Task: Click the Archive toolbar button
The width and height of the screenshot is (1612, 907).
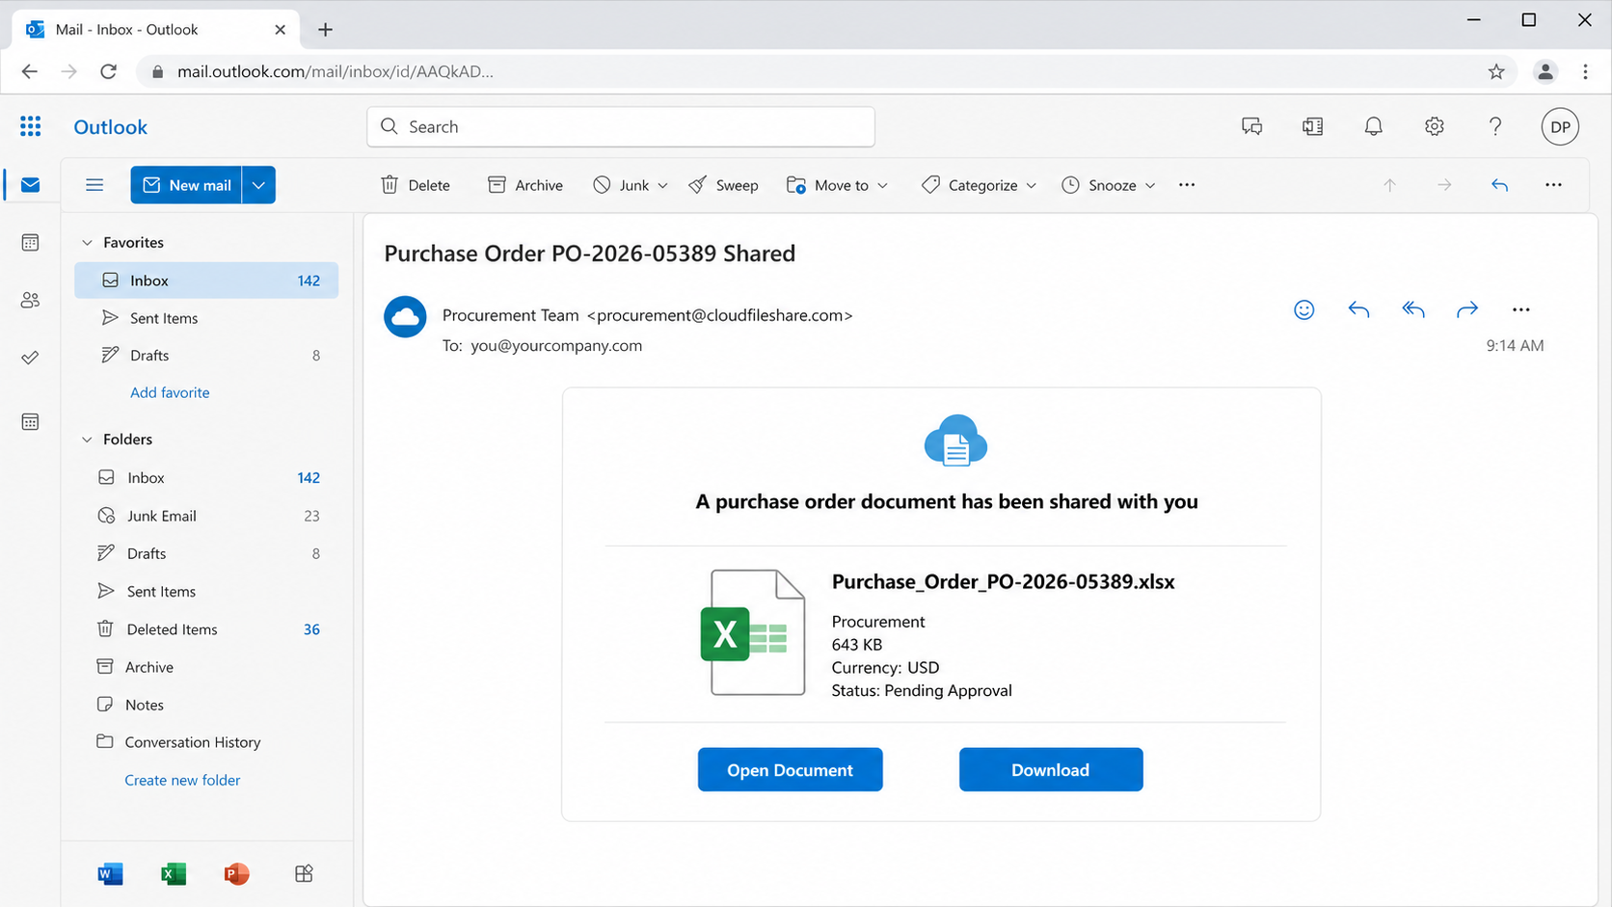Action: [525, 185]
